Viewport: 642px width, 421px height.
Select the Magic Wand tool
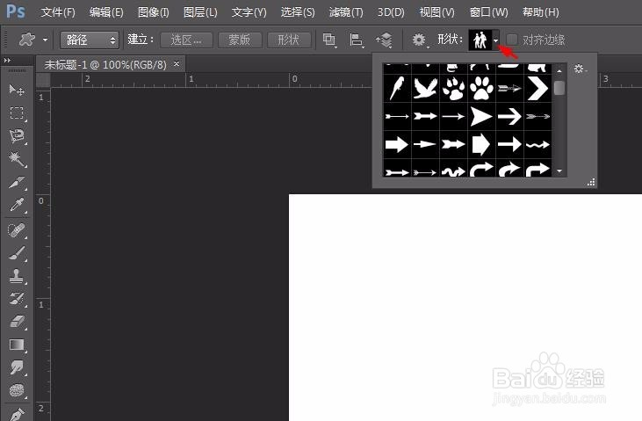click(x=17, y=159)
